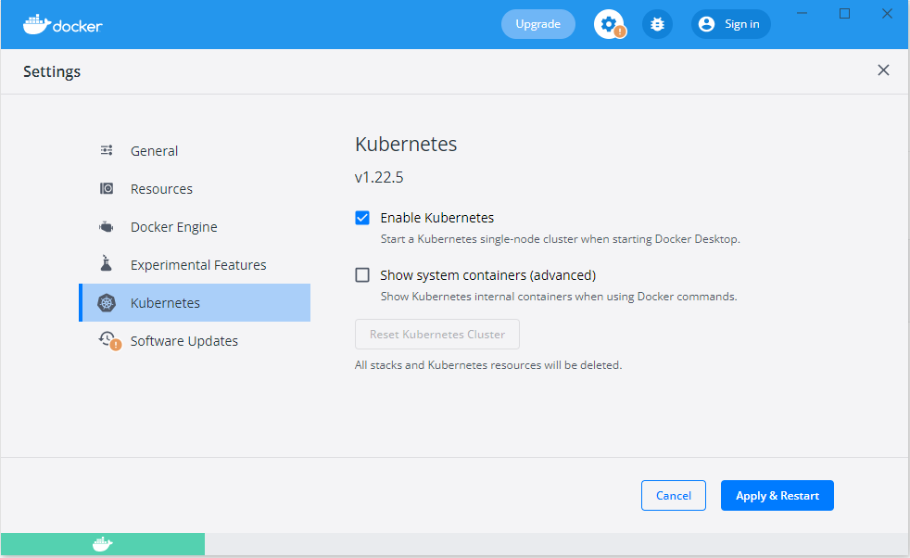Click the whale icon in green status bar
The image size is (910, 558).
coord(102,544)
